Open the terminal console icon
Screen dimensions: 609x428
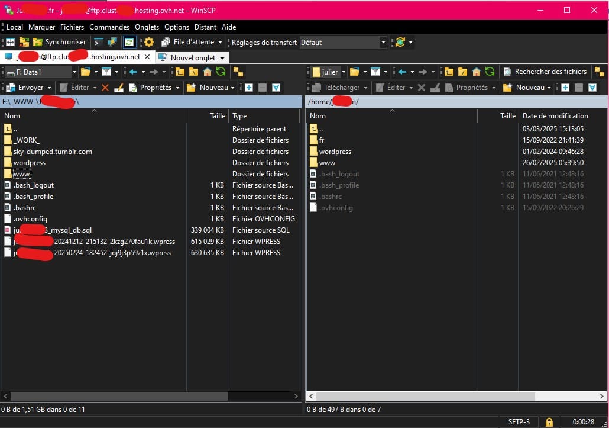coord(98,42)
